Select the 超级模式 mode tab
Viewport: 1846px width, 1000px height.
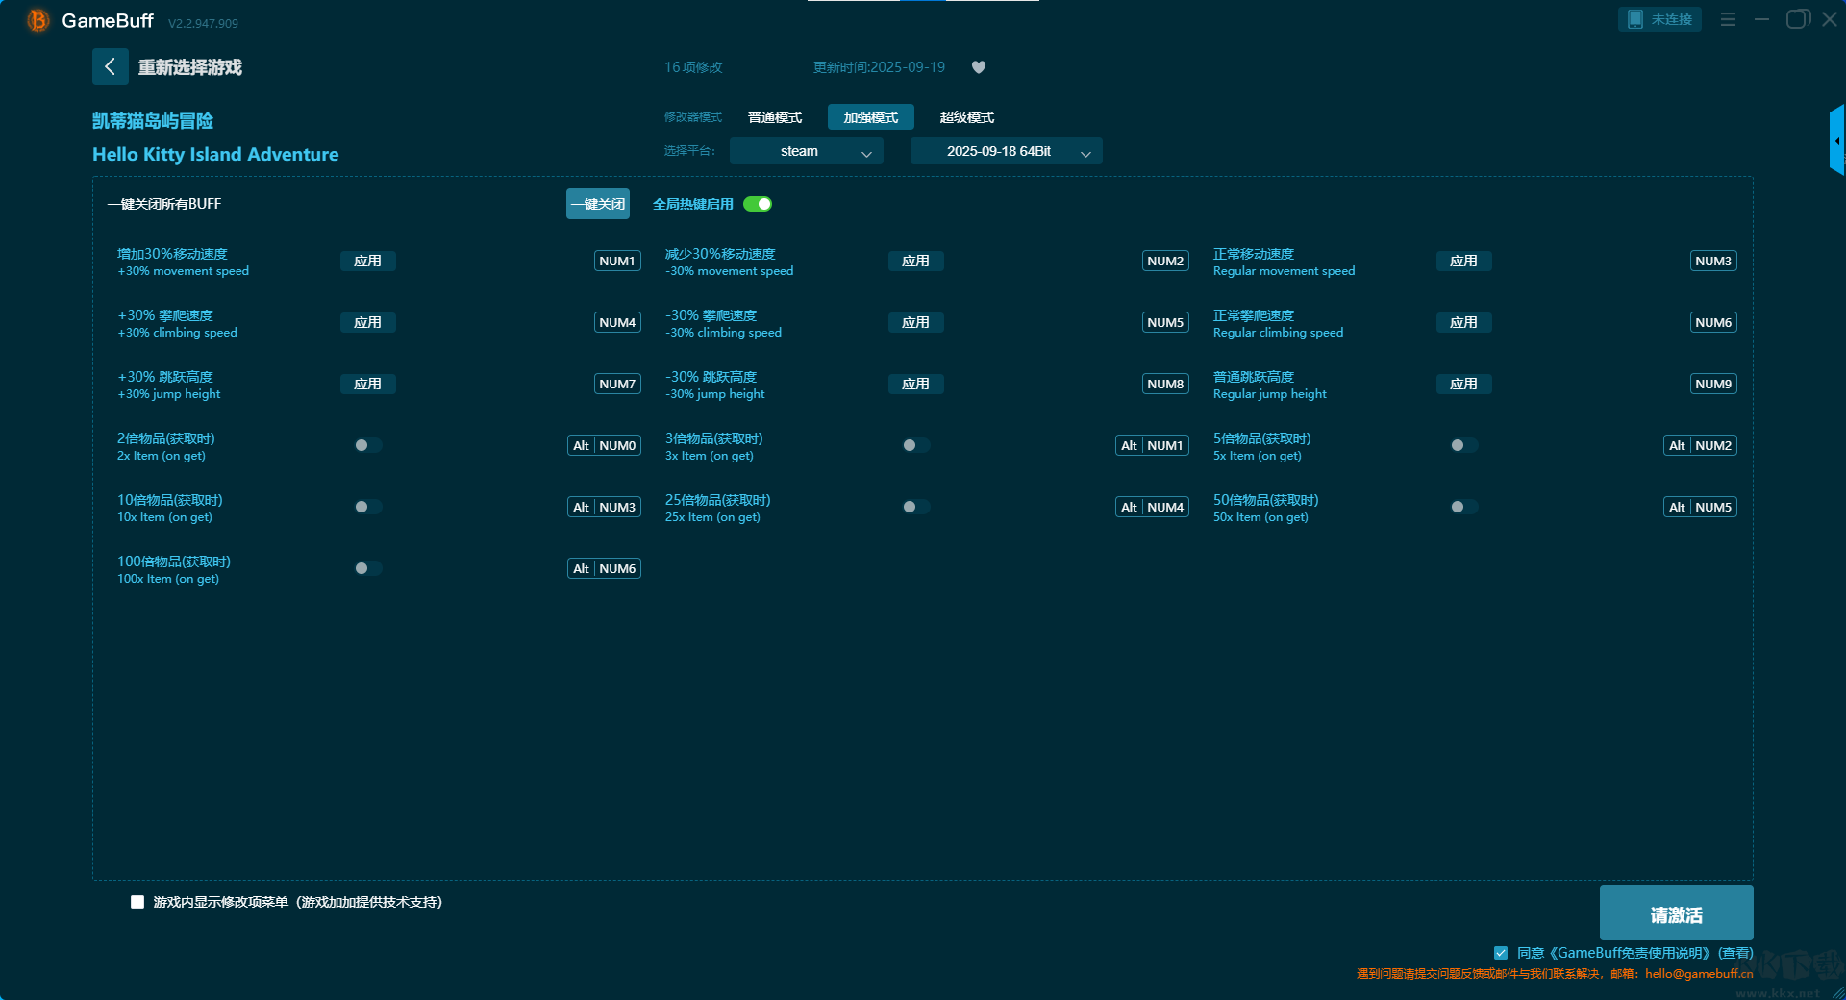coord(967,117)
